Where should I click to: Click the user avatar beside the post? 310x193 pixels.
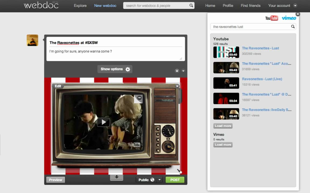tap(32, 40)
